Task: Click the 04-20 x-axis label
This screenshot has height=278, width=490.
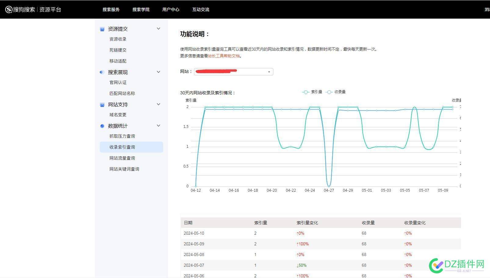Action: point(272,190)
